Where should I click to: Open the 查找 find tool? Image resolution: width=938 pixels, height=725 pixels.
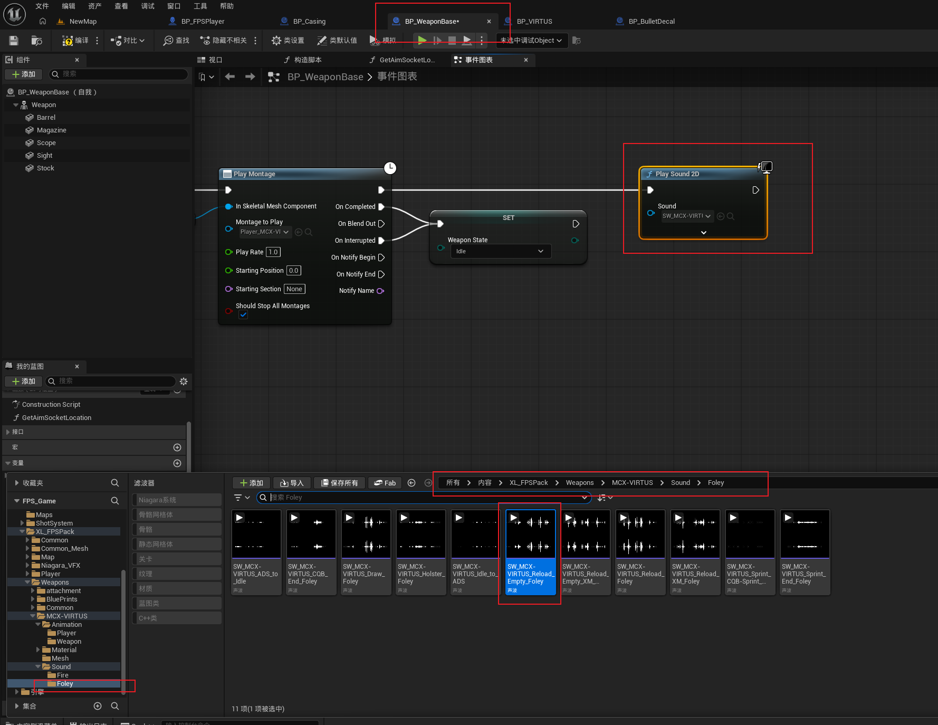(176, 41)
